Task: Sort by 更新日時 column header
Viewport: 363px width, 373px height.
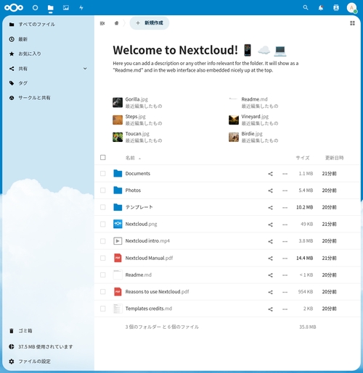Action: (334, 158)
